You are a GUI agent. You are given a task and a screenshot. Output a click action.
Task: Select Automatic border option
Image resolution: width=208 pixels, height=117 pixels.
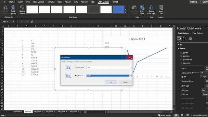click(181, 63)
